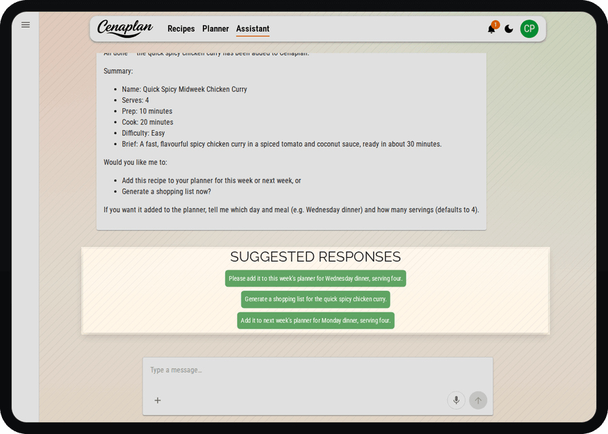Viewport: 608px width, 434px height.
Task: Choose suggestion for next week's Monday dinner
Action: [x=315, y=321]
